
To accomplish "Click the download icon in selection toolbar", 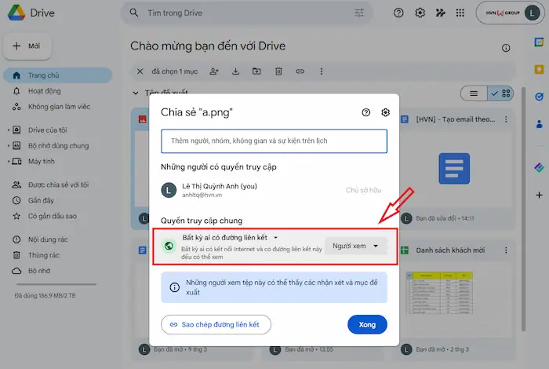I will (x=235, y=71).
